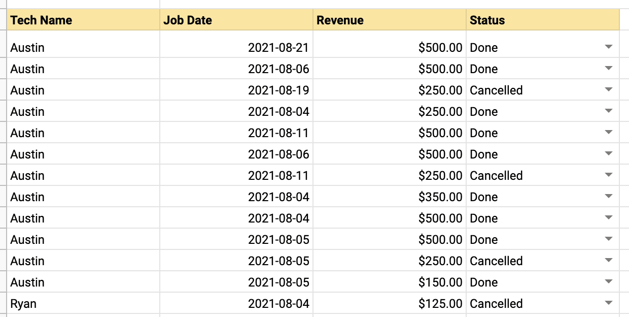This screenshot has height=317, width=629.
Task: Select the $150.00 revenue cell
Action: click(x=390, y=282)
